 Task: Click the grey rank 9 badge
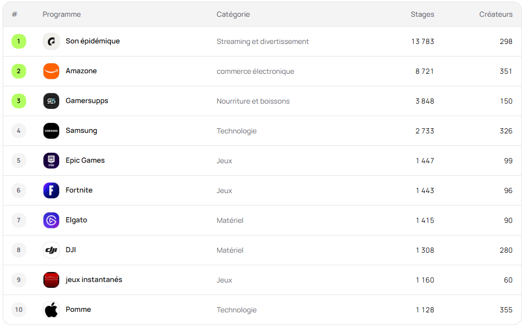pyautogui.click(x=19, y=280)
